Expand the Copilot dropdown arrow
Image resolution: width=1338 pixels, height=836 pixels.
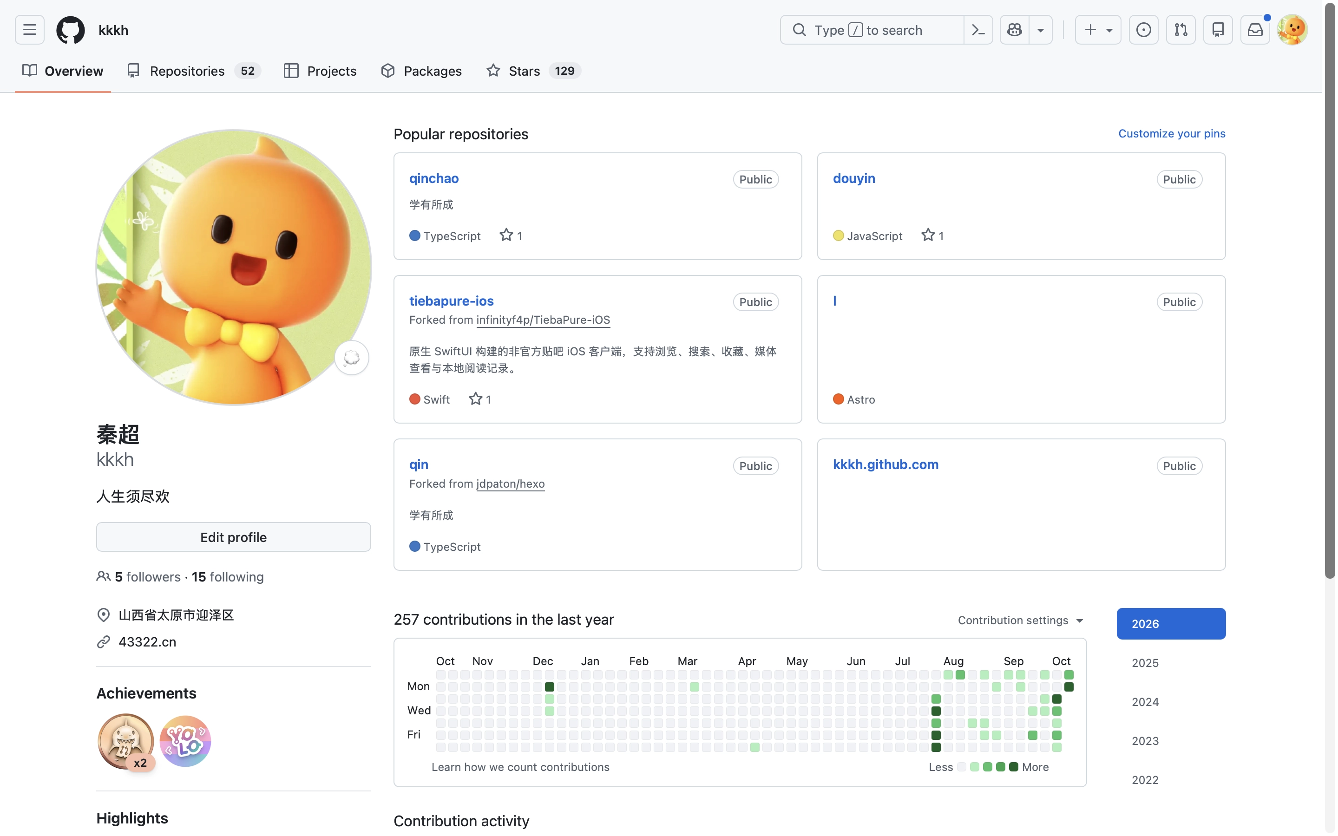tap(1041, 30)
